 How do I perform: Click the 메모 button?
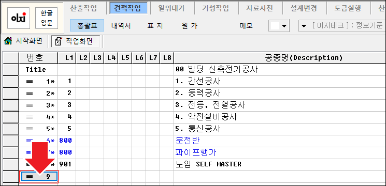click(x=246, y=26)
